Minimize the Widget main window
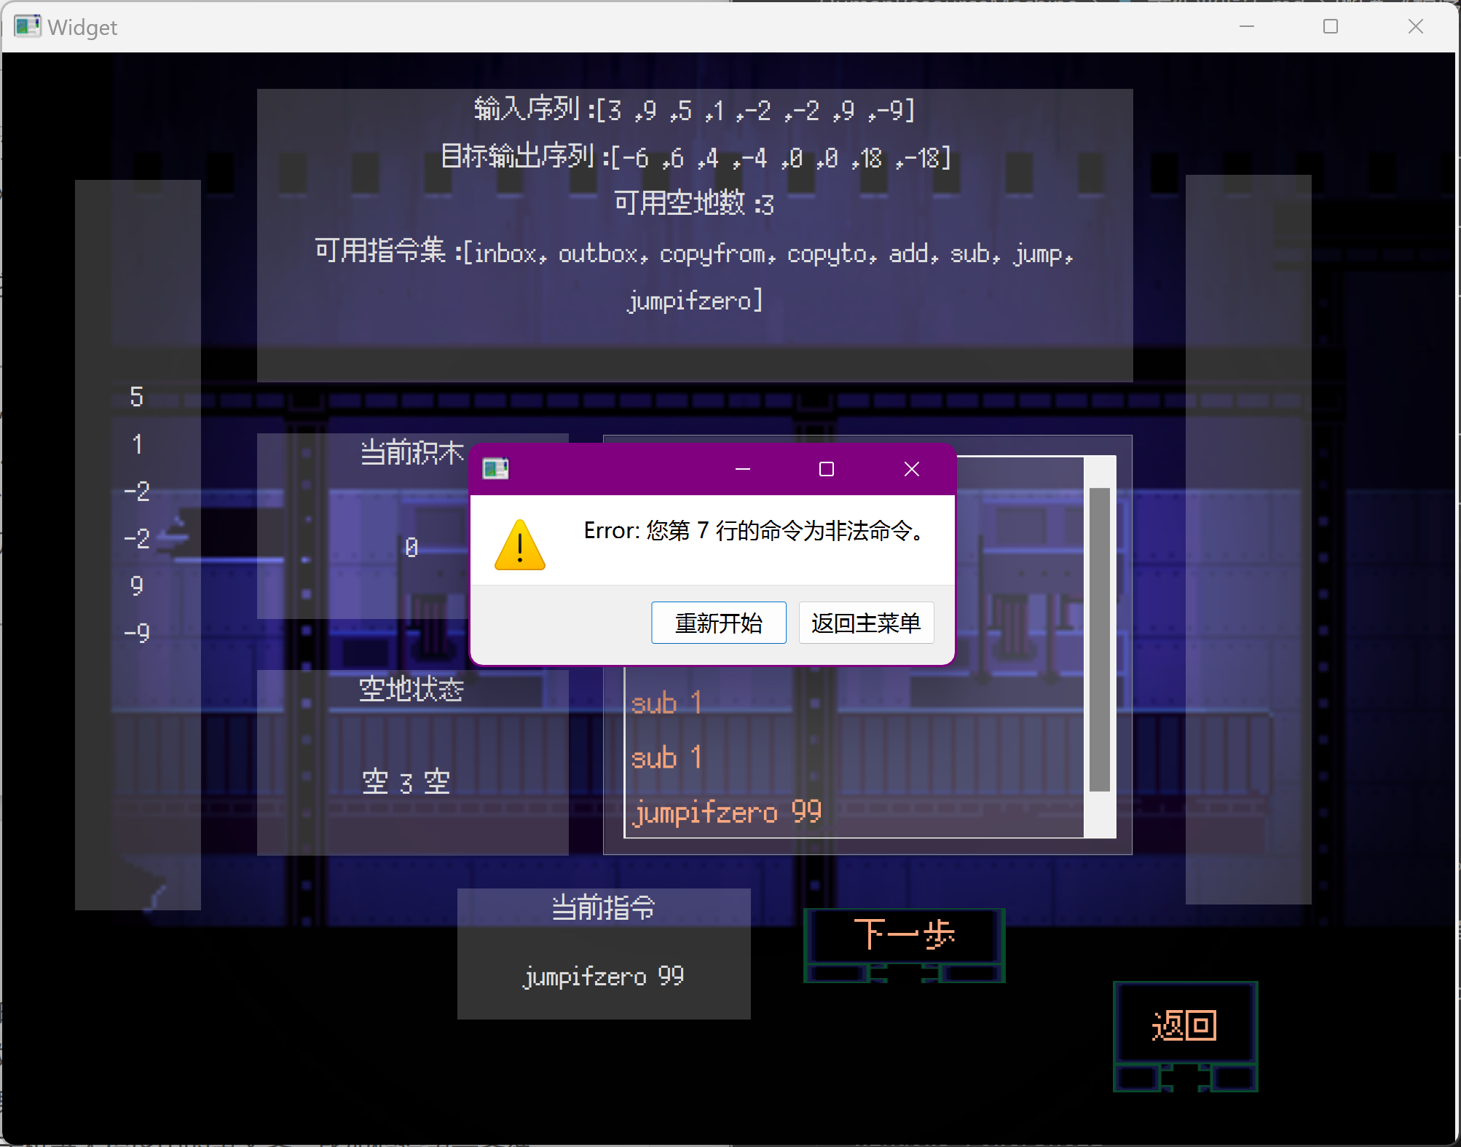Image resolution: width=1461 pixels, height=1147 pixels. click(x=1246, y=26)
